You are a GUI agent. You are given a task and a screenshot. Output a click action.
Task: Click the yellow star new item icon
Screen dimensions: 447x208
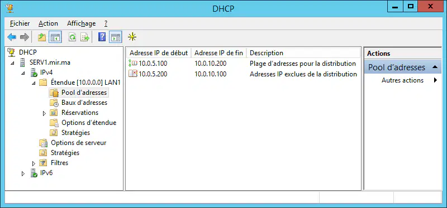click(x=132, y=37)
